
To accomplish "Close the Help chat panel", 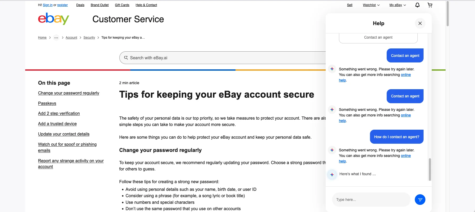I will coord(420,23).
